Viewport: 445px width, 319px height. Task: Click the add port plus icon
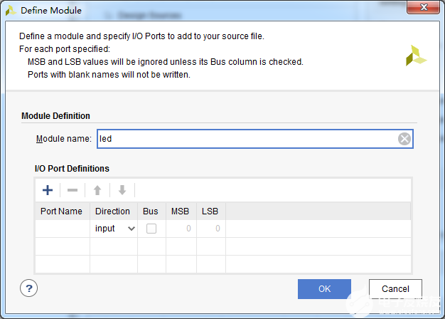click(48, 190)
